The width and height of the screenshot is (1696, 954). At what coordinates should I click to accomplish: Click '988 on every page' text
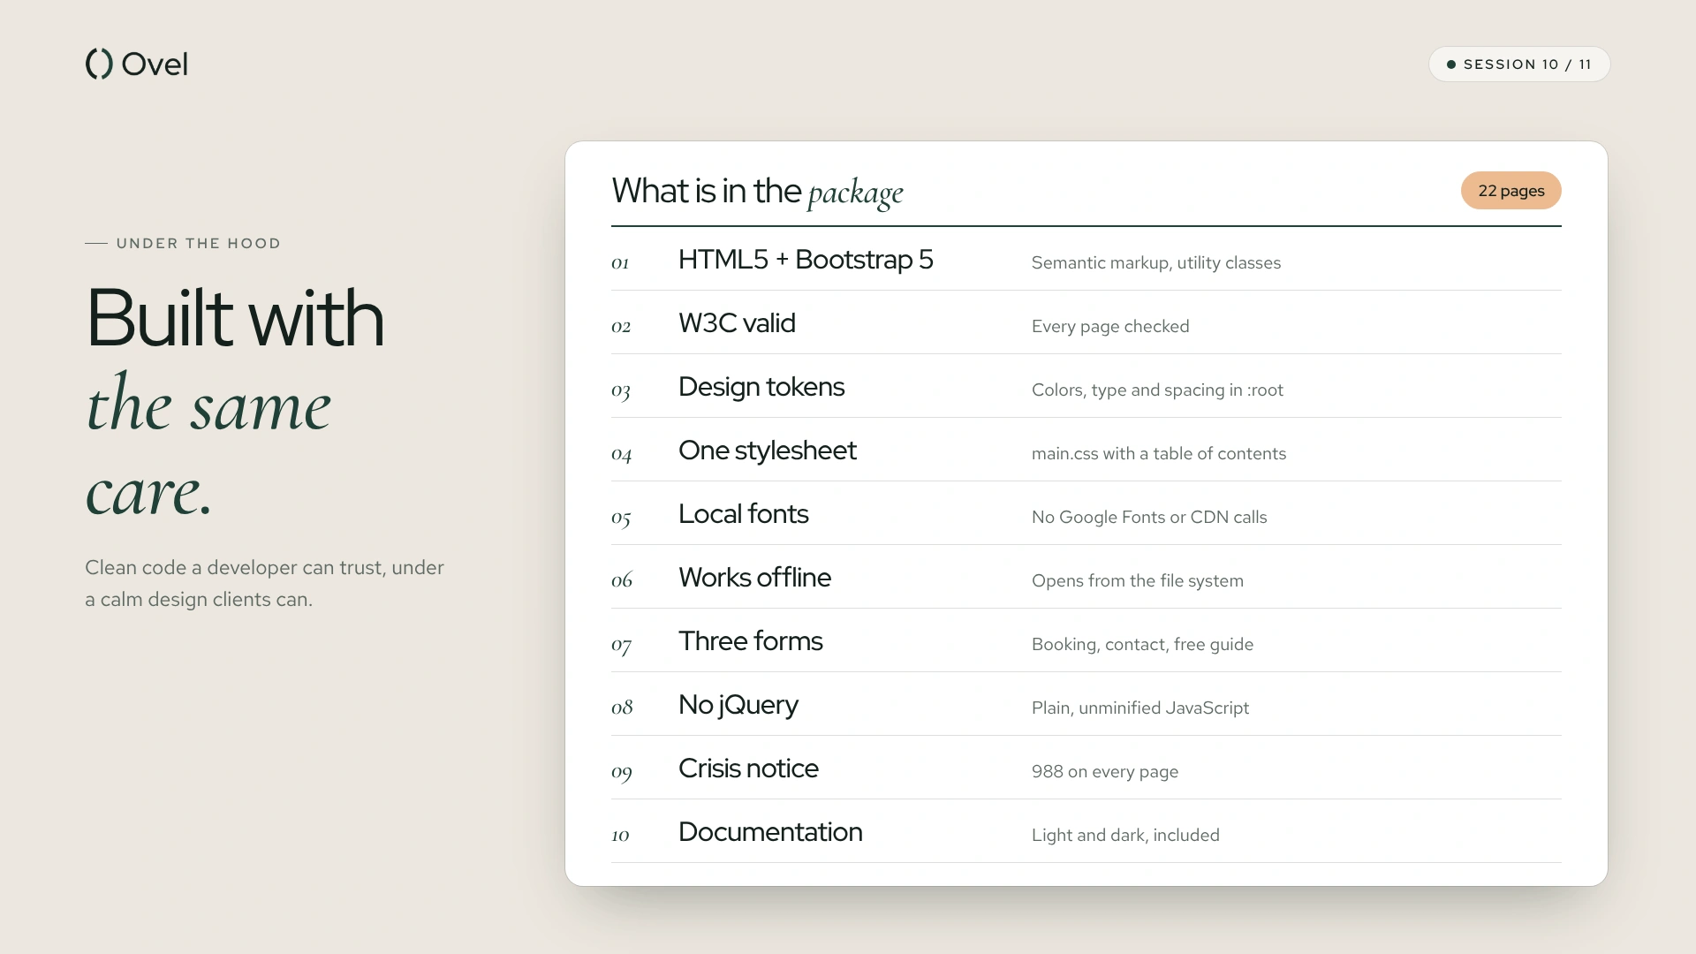(x=1105, y=771)
